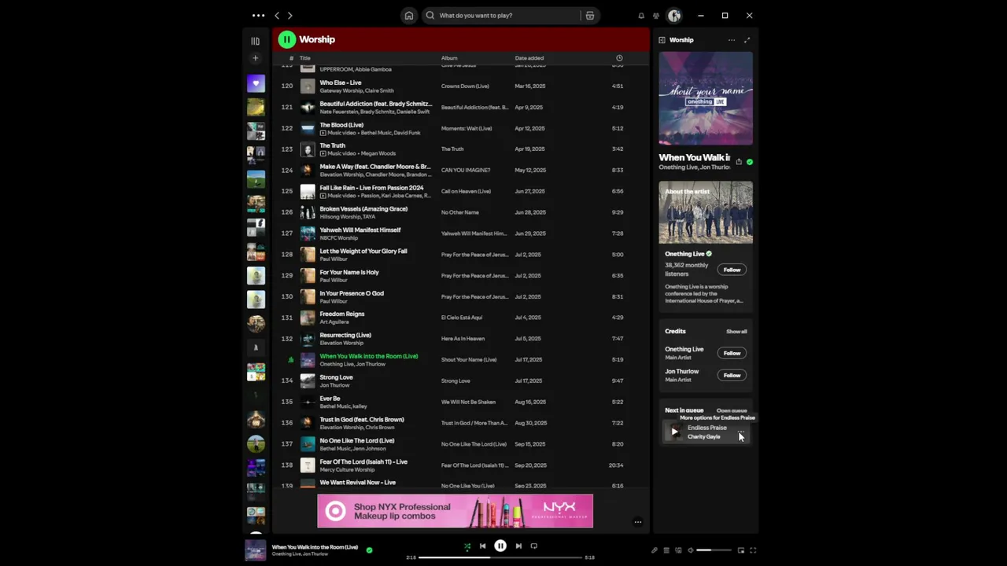Share the current song from Now Playing panel
The height and width of the screenshot is (566, 1007).
[739, 162]
